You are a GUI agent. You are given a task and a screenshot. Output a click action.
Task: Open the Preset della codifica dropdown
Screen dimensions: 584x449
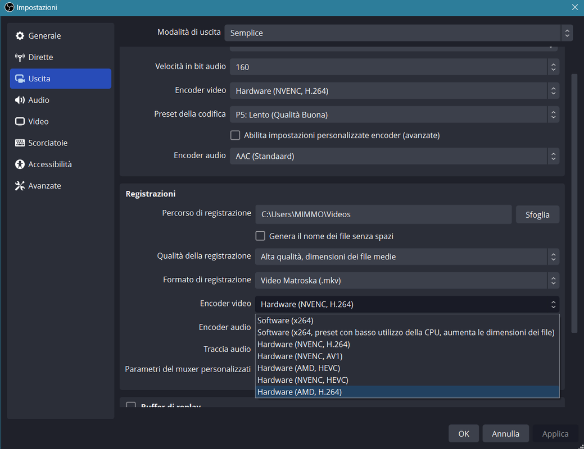pyautogui.click(x=394, y=114)
